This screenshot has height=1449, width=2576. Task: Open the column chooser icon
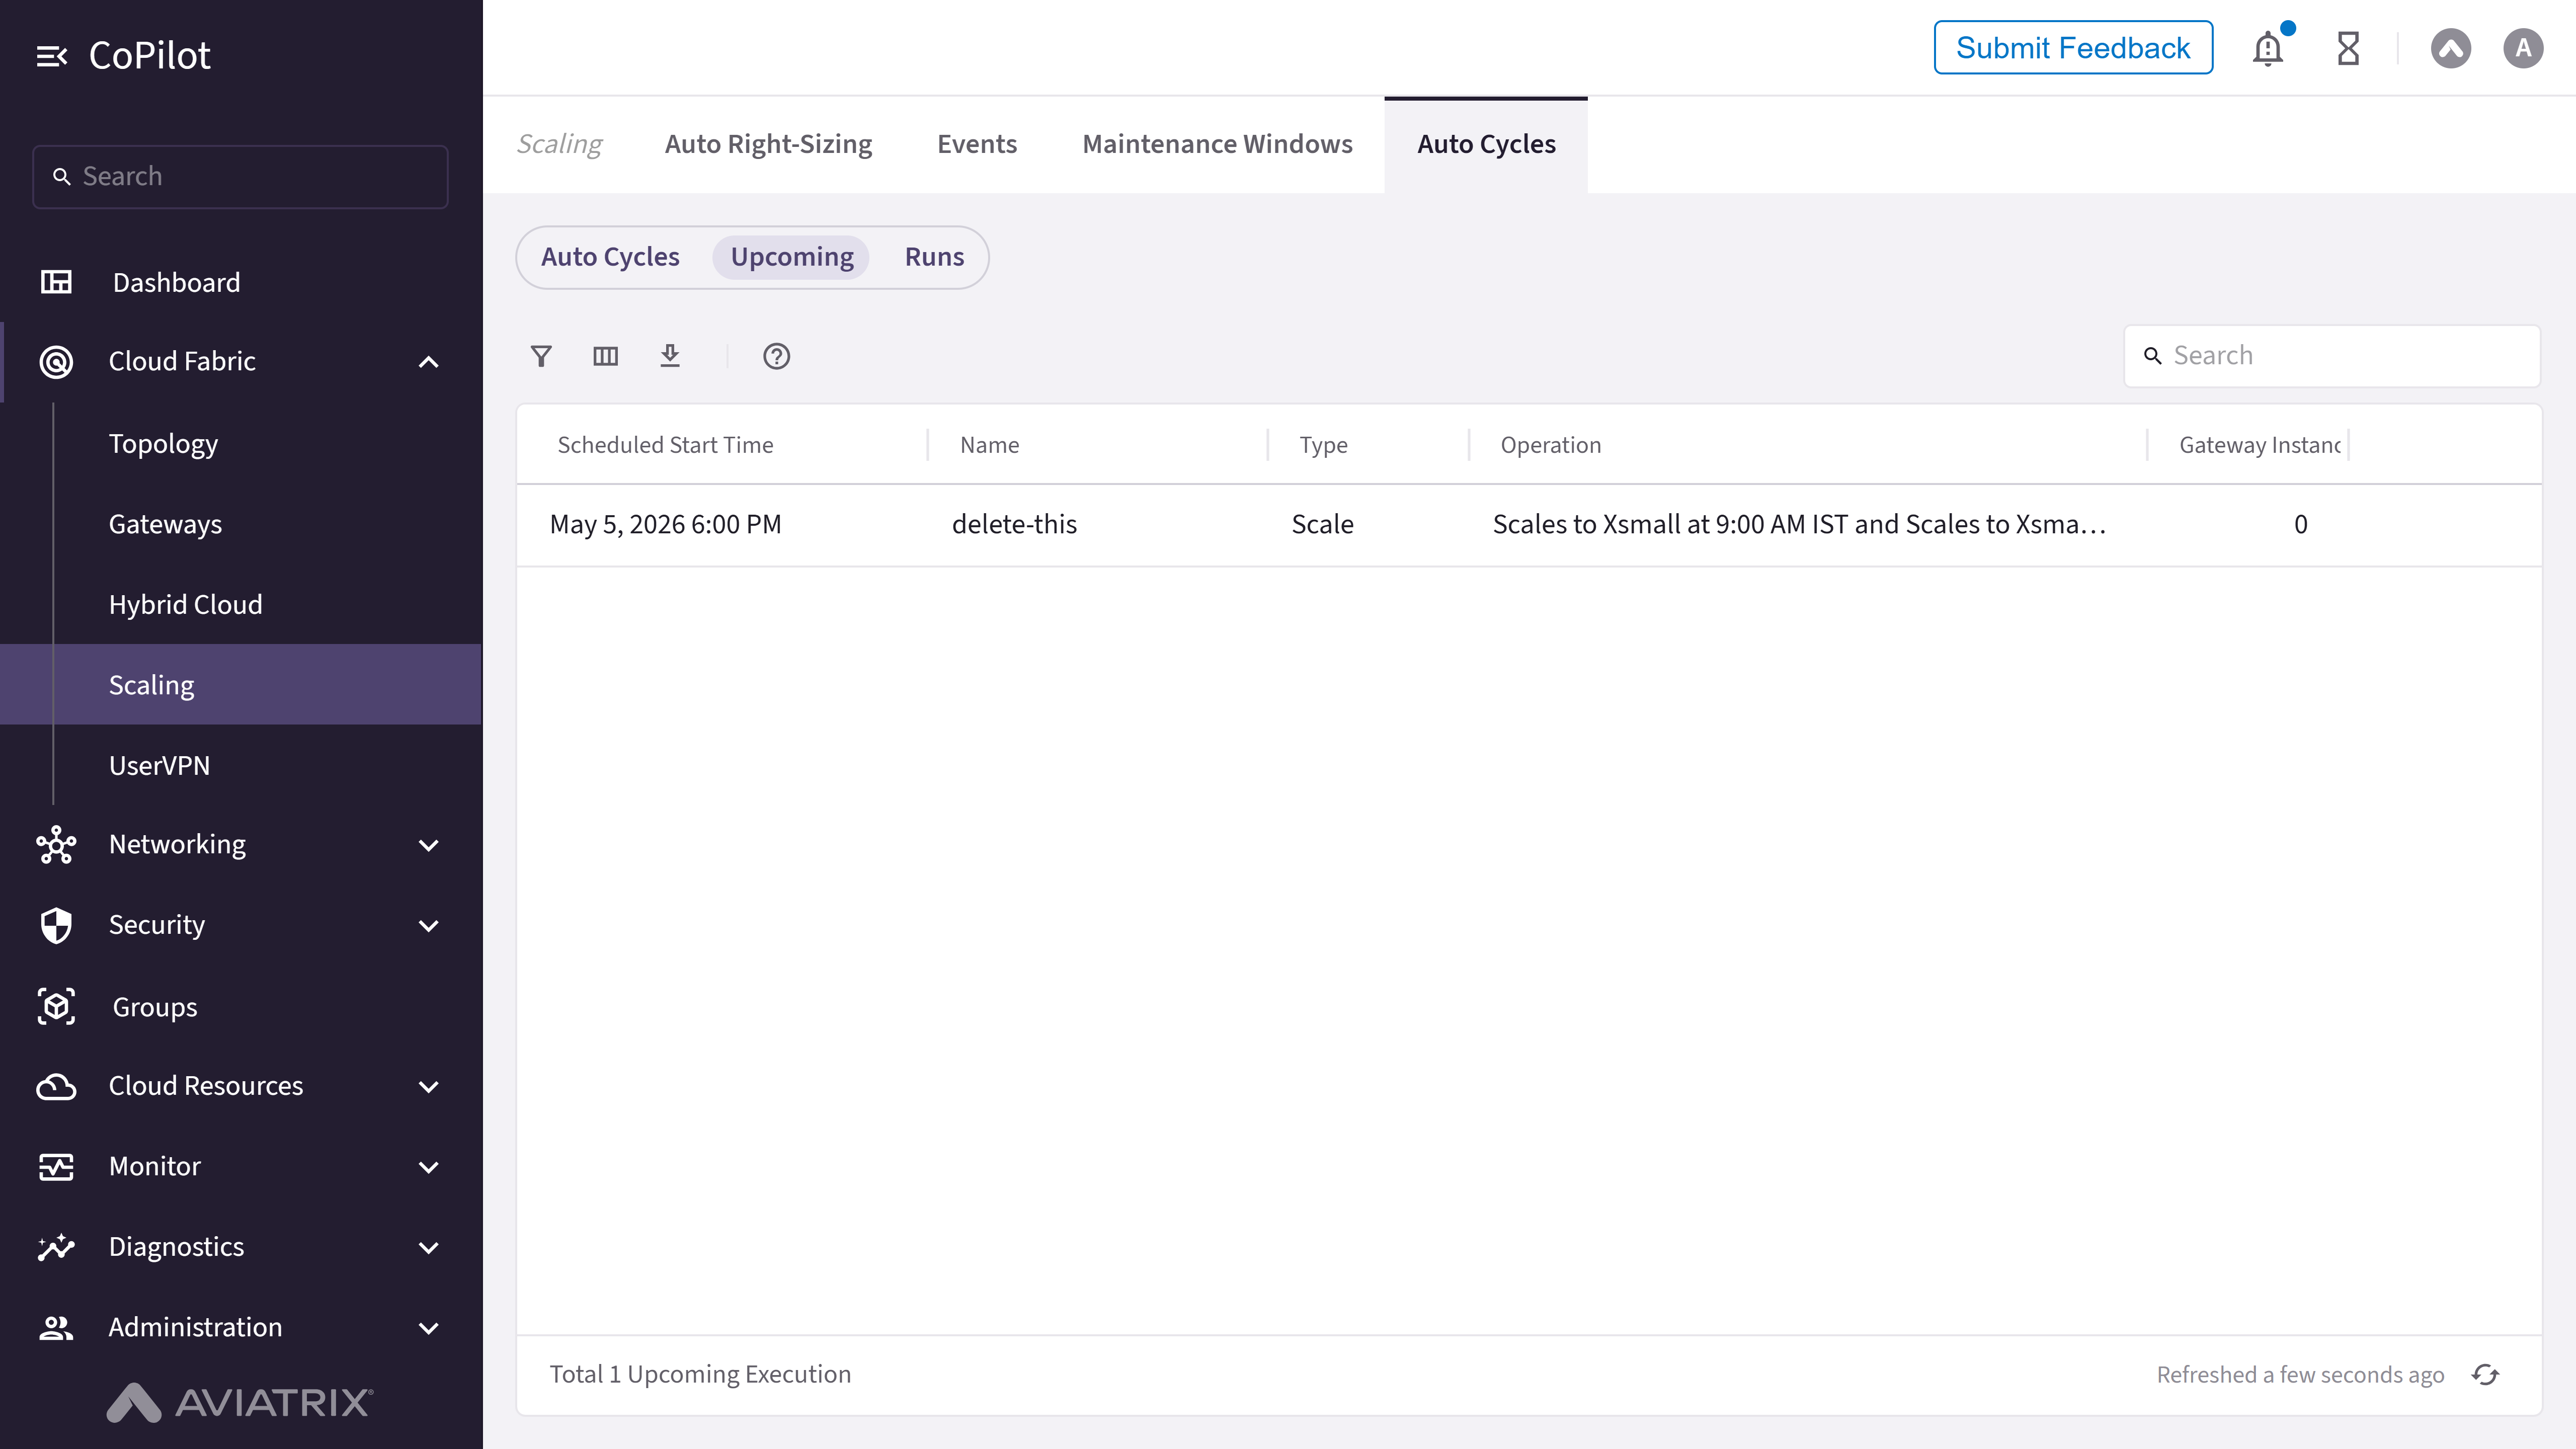[x=605, y=356]
